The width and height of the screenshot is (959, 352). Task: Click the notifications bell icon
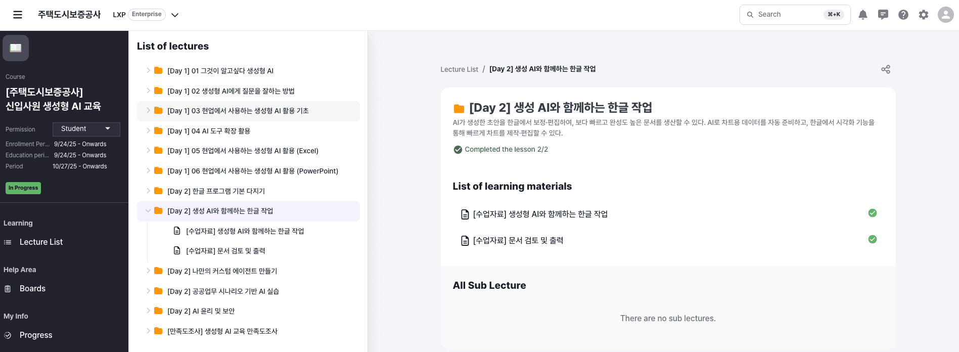pos(863,15)
